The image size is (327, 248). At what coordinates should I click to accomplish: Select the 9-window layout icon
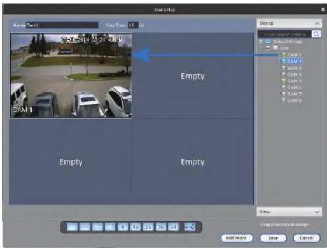[123, 227]
